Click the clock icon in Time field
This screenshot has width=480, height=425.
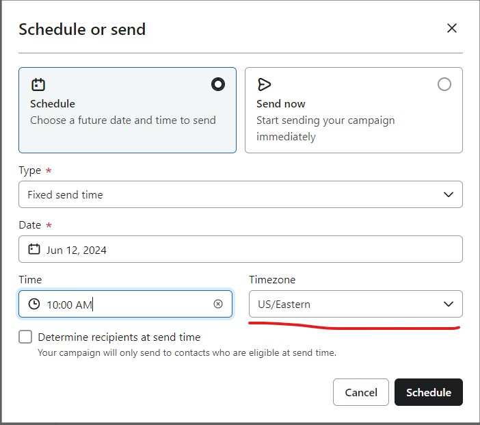click(x=34, y=305)
